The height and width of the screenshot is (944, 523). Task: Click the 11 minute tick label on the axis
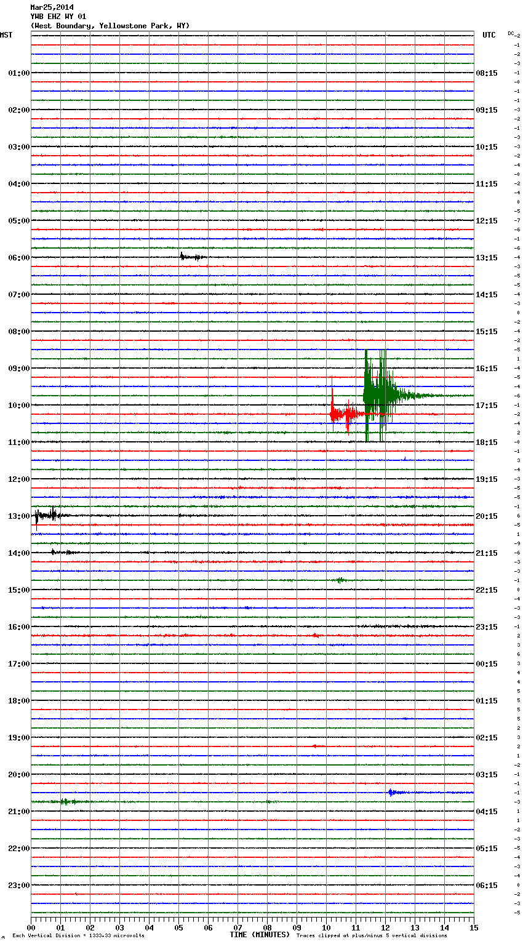pyautogui.click(x=356, y=927)
